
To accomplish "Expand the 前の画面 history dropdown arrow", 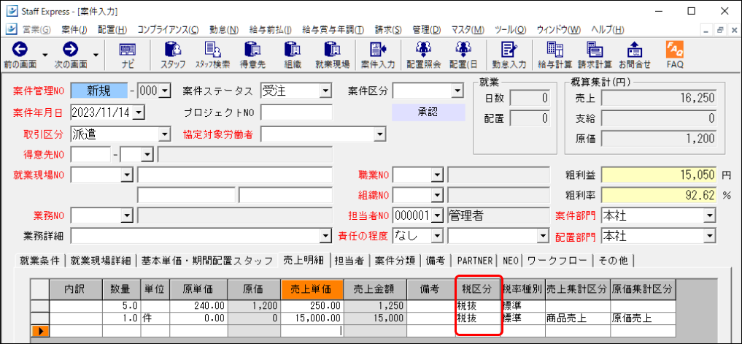I will [45, 55].
